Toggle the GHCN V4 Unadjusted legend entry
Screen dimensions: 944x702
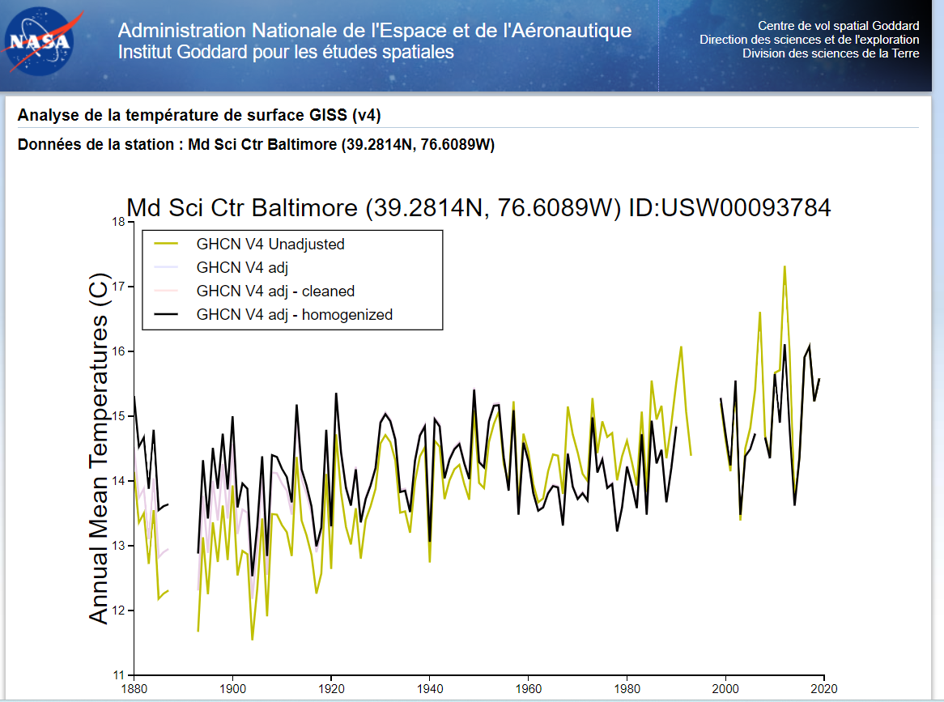click(270, 244)
